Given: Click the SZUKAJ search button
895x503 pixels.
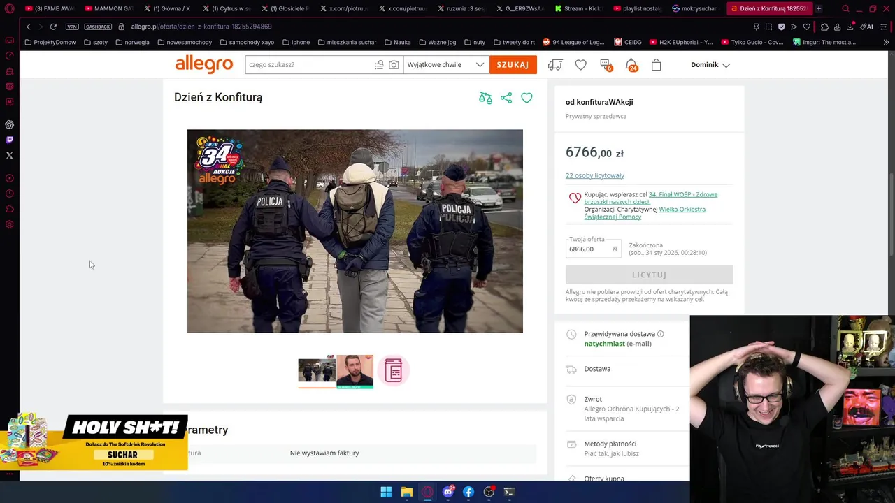Looking at the screenshot, I should click(513, 64).
